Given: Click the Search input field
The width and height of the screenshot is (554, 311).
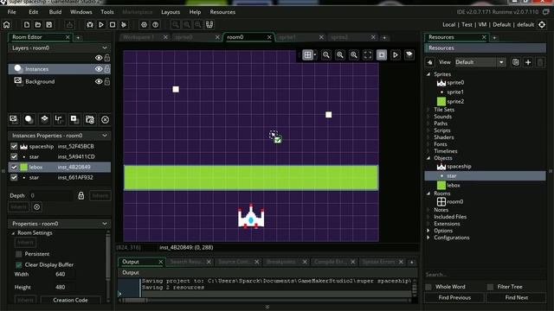Looking at the screenshot, I should click(x=485, y=275).
